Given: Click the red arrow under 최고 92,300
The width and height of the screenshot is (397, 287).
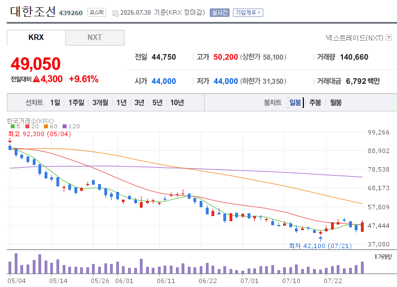Looking at the screenshot, I should (x=10, y=140).
